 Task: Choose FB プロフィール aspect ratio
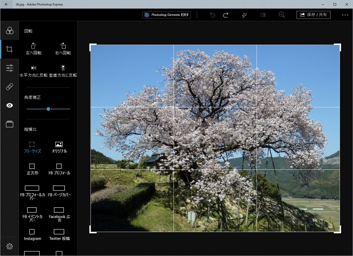tap(59, 169)
